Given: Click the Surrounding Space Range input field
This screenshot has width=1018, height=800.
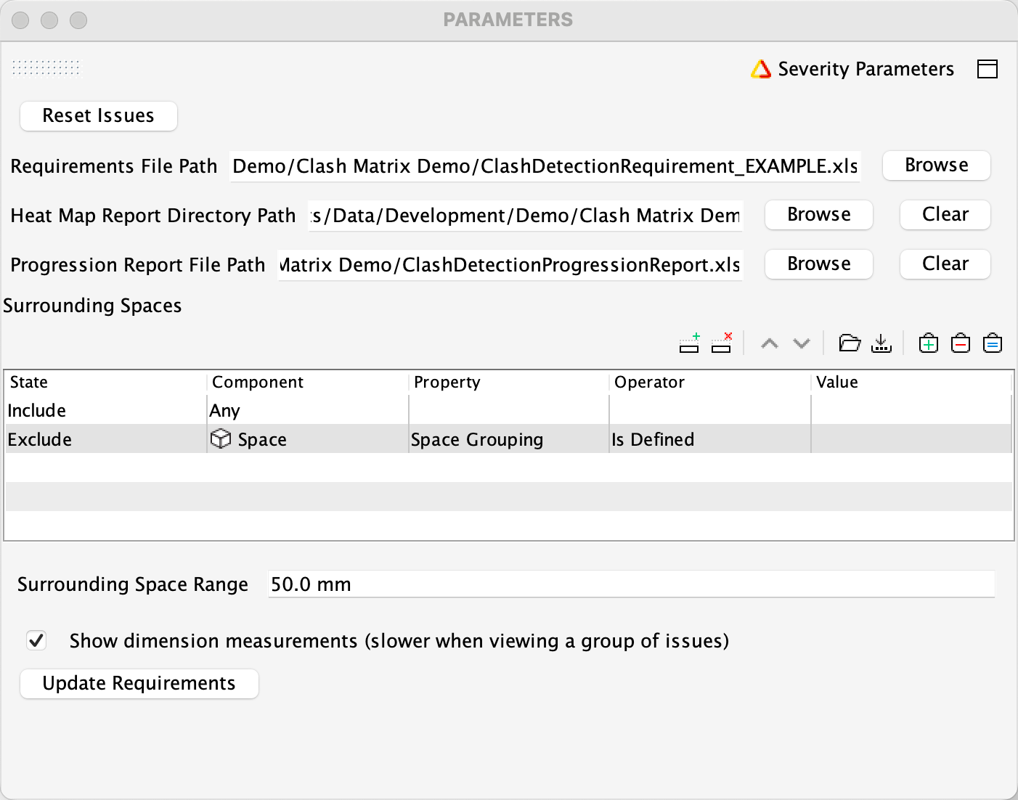Looking at the screenshot, I should tap(630, 584).
